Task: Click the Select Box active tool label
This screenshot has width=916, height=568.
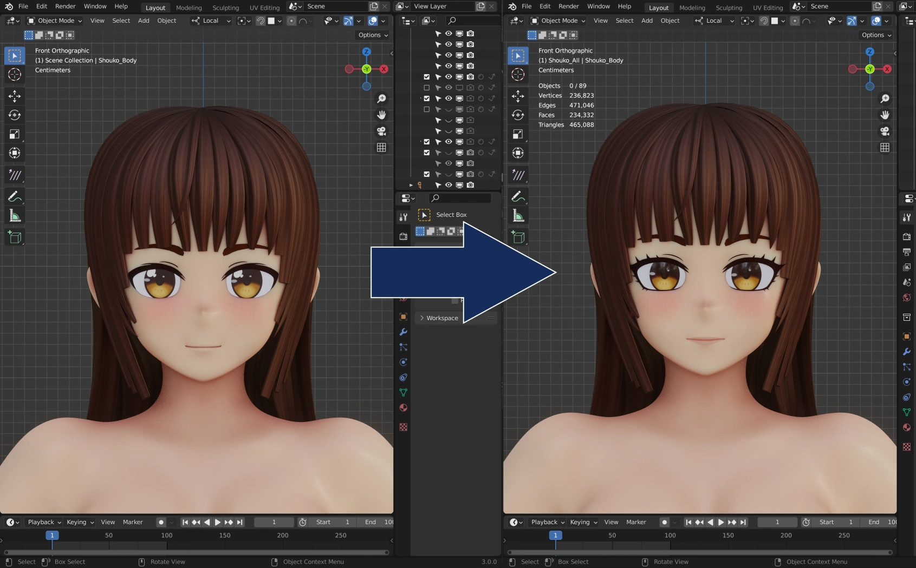Action: pyautogui.click(x=451, y=215)
